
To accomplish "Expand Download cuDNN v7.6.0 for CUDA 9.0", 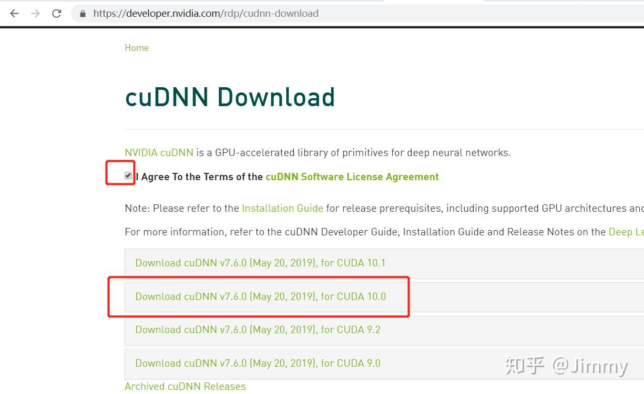I will [384, 364].
